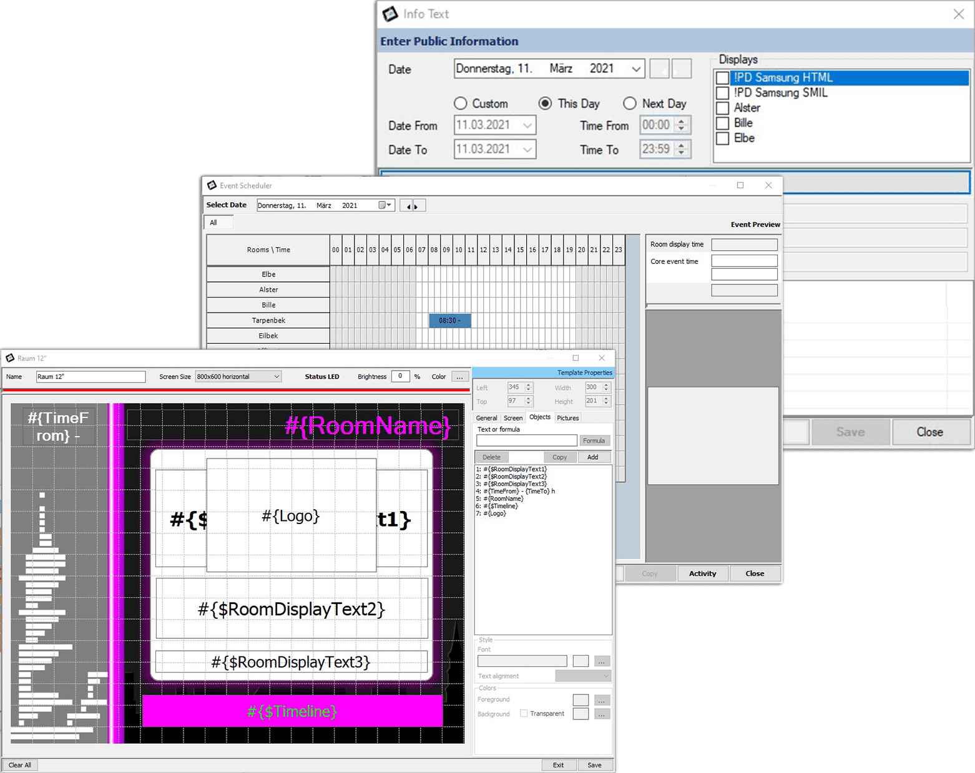Click the Status LED color ellipsis button
This screenshot has width=975, height=773.
click(x=460, y=377)
